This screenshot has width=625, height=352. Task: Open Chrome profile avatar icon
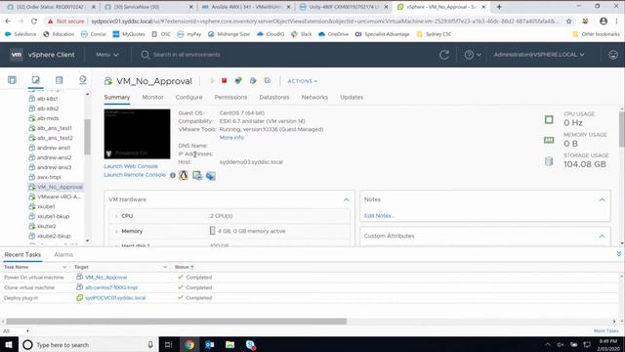coord(604,22)
